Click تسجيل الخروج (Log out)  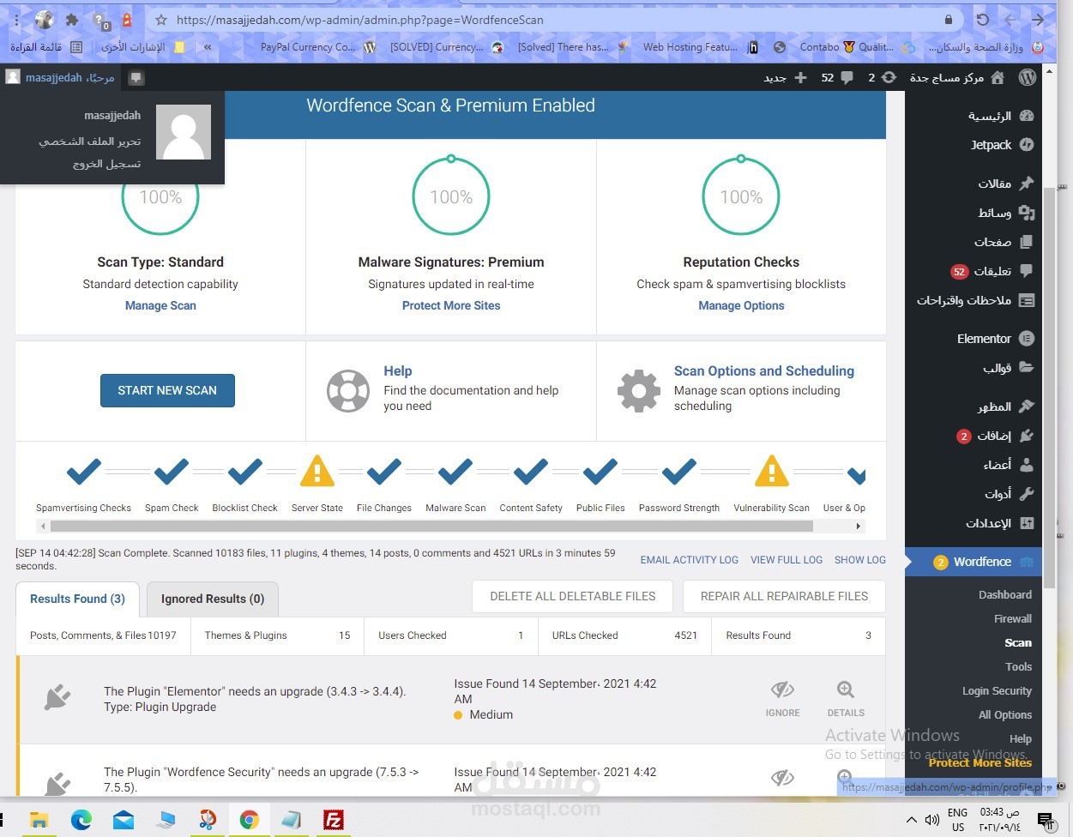point(106,164)
